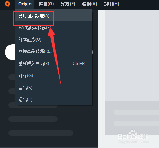
Task: Choose 退出(E) to exit Origin
Action: (54, 99)
